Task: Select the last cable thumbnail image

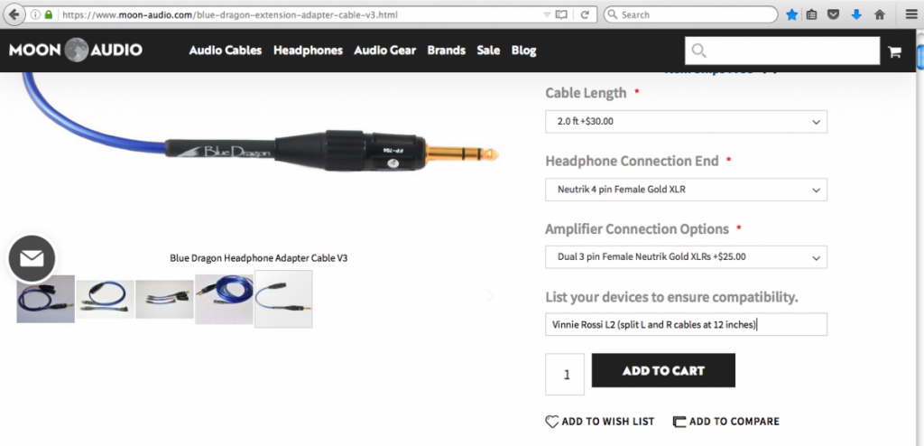Action: [283, 299]
